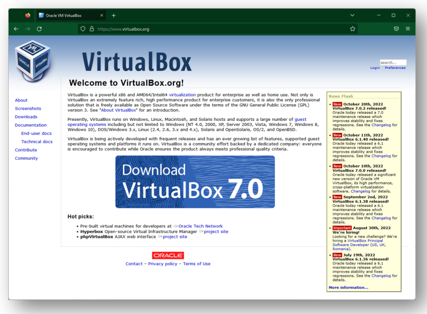427x314 pixels.
Task: Click the search box on page
Action: point(393,62)
